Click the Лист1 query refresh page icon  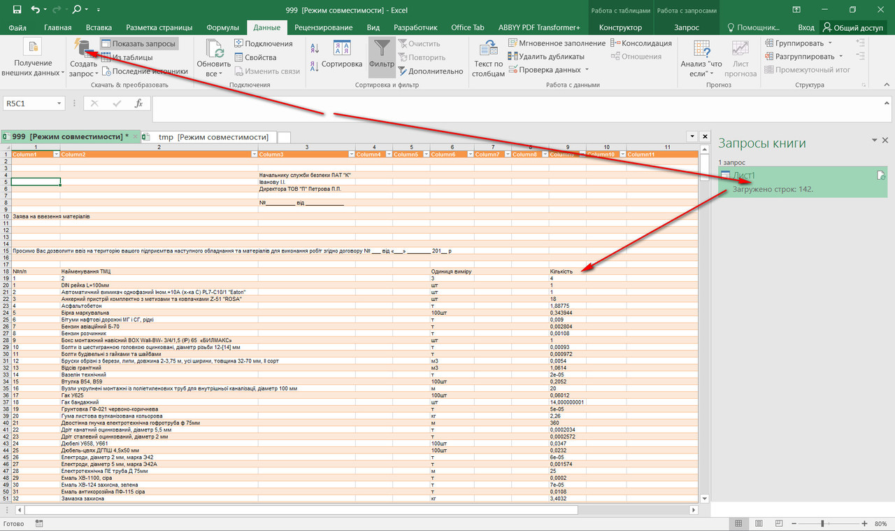point(881,175)
